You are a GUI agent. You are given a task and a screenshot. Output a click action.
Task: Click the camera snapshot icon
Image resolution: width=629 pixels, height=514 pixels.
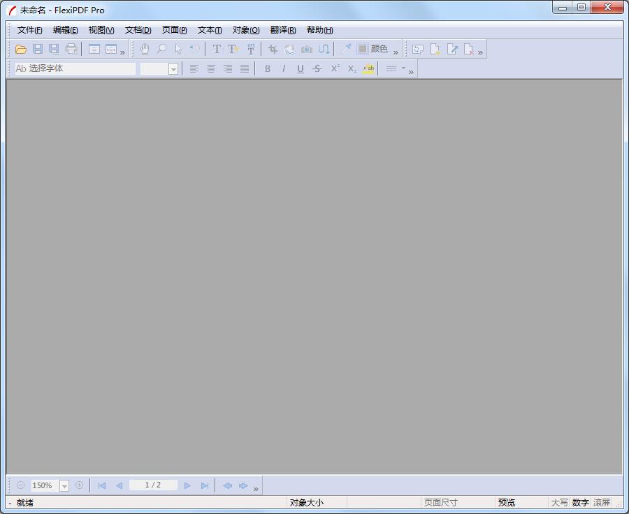307,49
